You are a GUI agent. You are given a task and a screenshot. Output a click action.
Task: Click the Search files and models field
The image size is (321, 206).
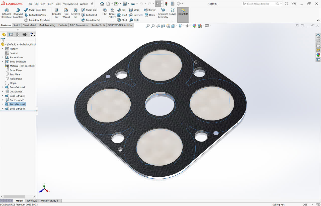pos(261,4)
